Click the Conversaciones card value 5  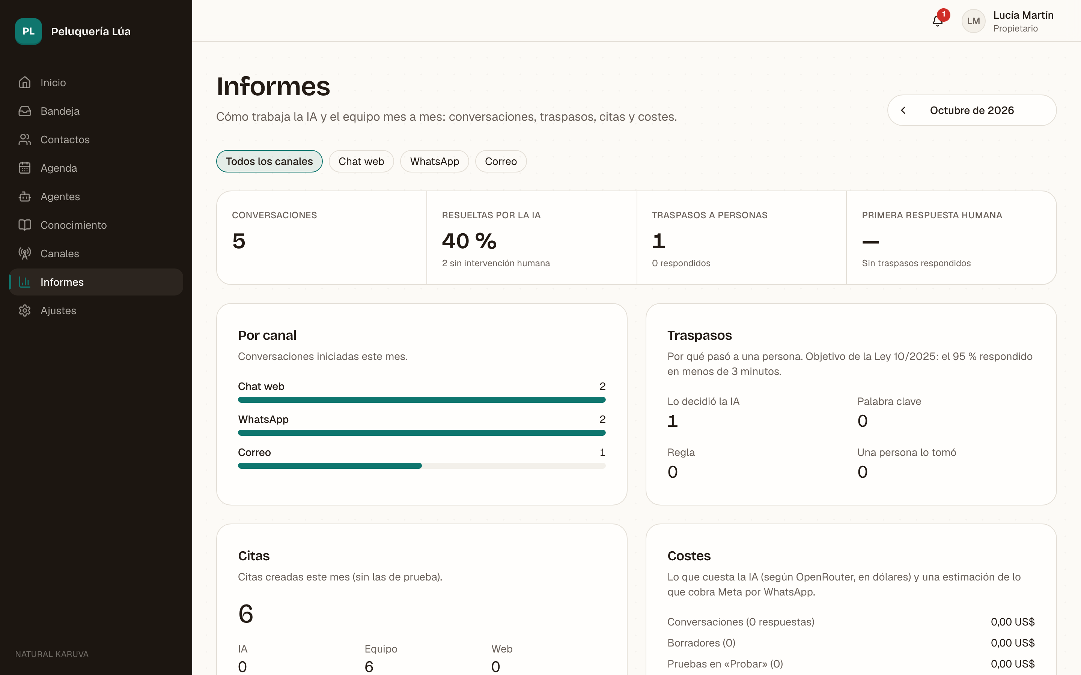[x=239, y=241]
